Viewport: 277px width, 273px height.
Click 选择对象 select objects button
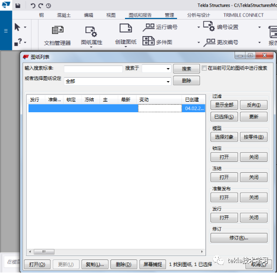224,137
